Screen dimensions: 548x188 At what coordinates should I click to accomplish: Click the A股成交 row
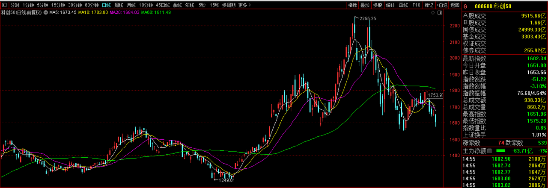(505, 16)
